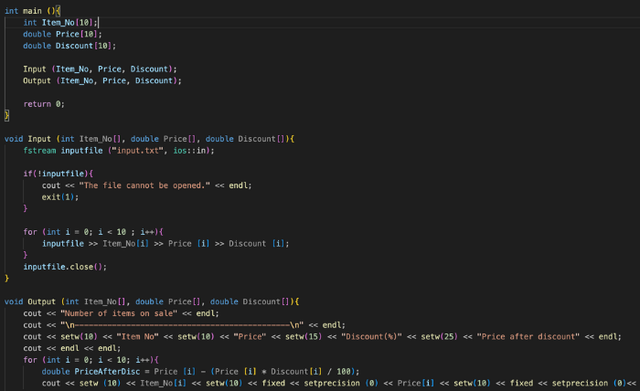Click the if(!inputfile) condition
The height and width of the screenshot is (391, 640).
click(x=61, y=174)
